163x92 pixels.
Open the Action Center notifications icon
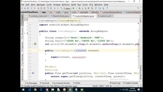click(x=139, y=90)
